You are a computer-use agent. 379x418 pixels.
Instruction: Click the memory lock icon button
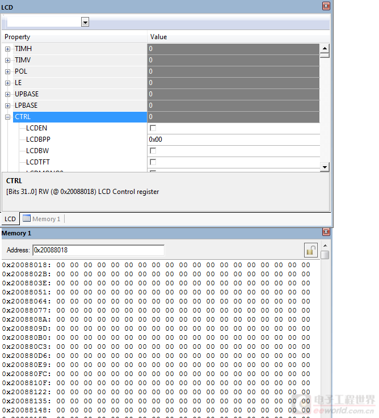(x=311, y=250)
